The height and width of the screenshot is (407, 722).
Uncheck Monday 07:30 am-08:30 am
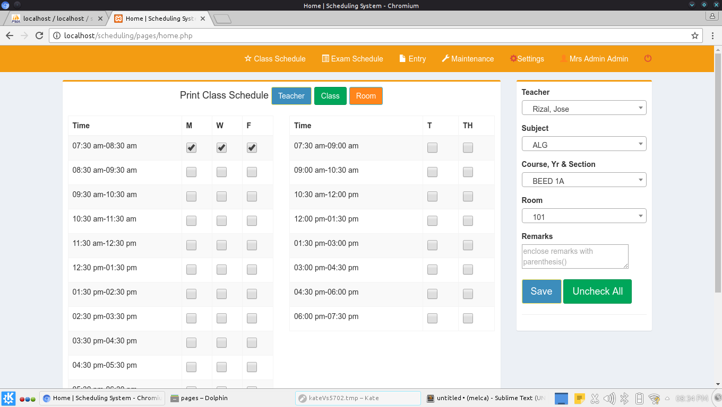pos(191,148)
